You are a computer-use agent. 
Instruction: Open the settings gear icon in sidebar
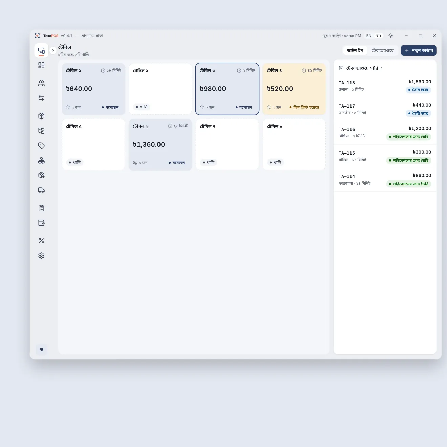(41, 256)
